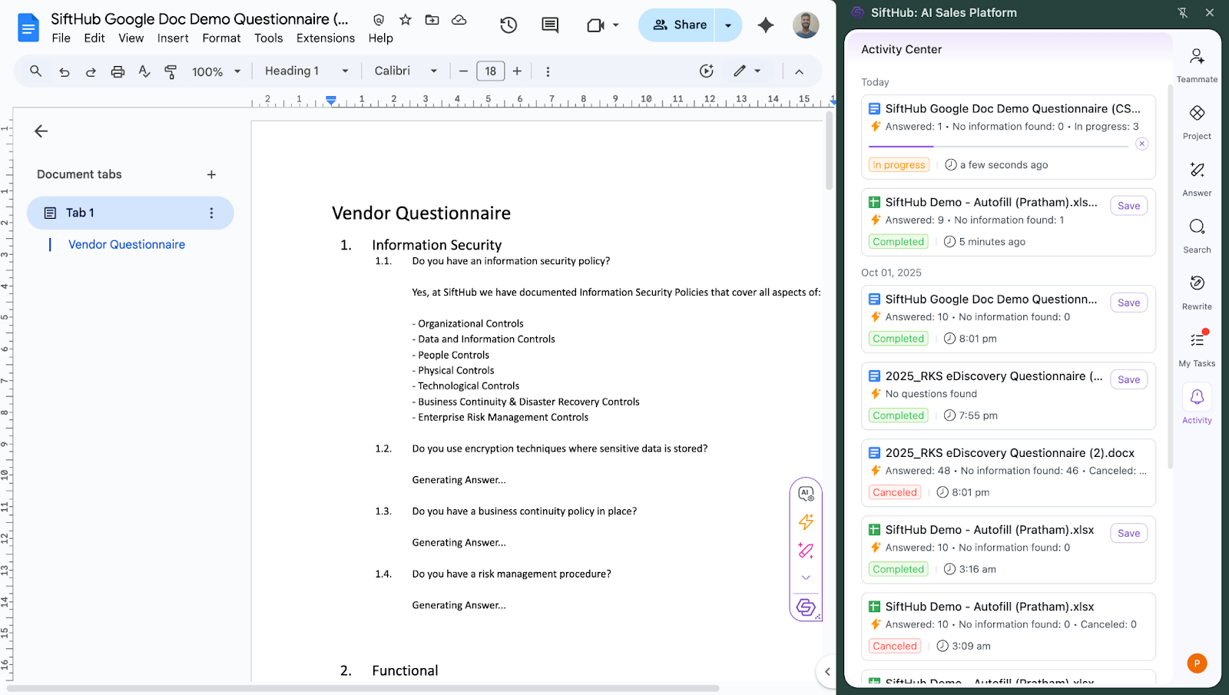The height and width of the screenshot is (695, 1229).
Task: Save the 2025_RKS eDiscovery Questionnaire entry
Action: pyautogui.click(x=1128, y=379)
